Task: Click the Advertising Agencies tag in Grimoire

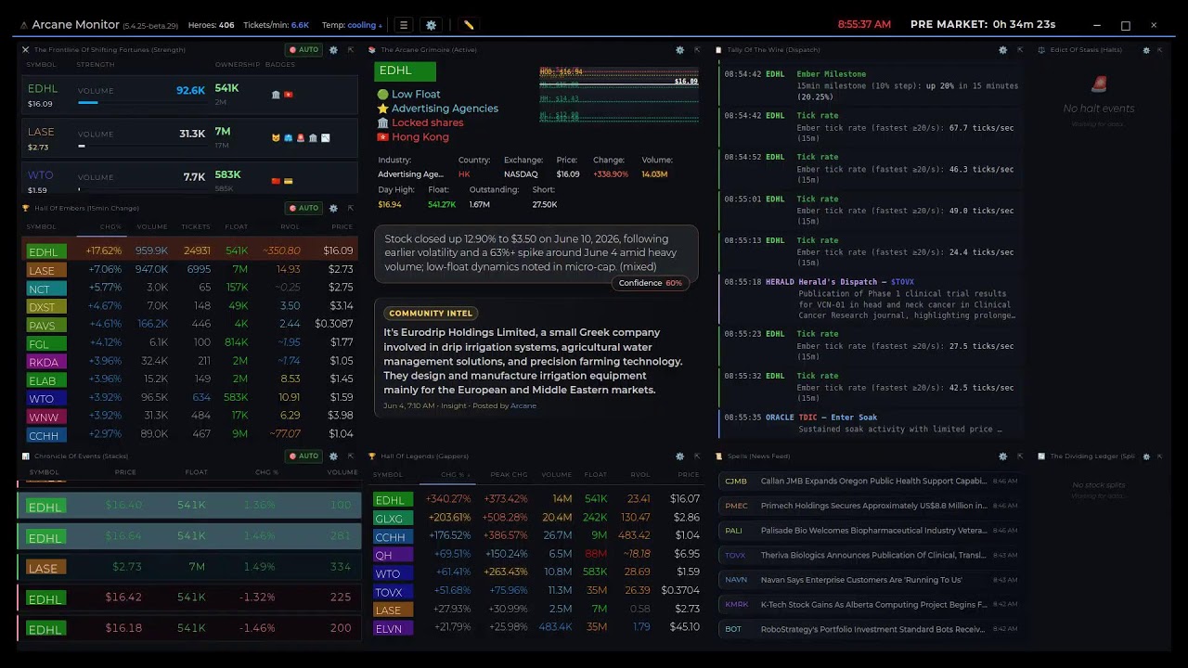Action: click(437, 109)
